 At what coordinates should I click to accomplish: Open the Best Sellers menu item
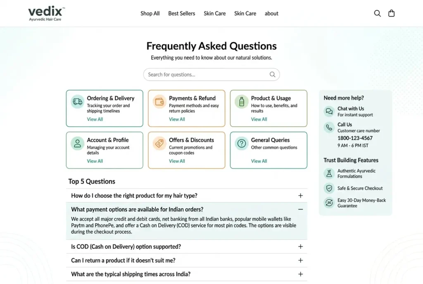[x=181, y=13]
